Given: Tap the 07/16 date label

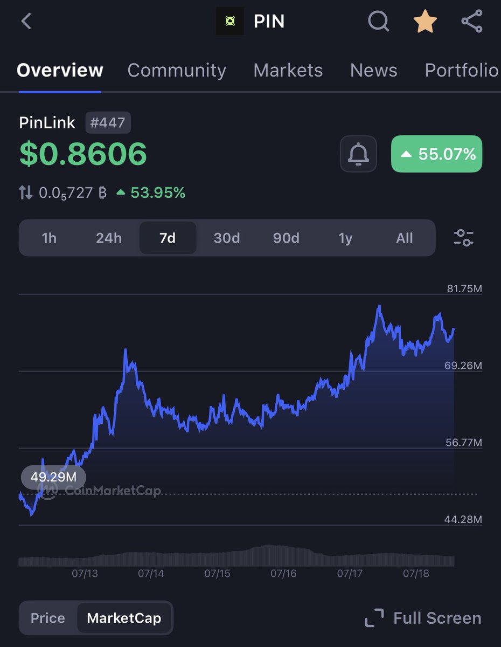Looking at the screenshot, I should click(x=284, y=573).
